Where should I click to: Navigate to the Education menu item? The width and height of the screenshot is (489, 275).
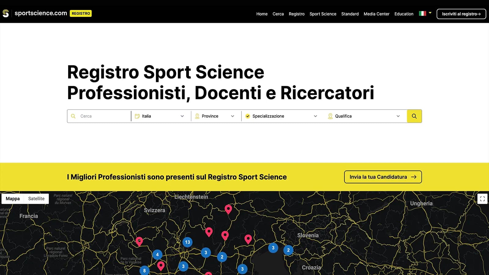404,14
